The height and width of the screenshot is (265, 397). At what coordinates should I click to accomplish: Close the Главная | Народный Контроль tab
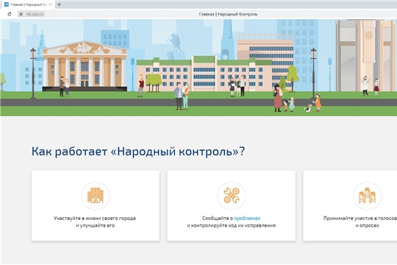pos(51,4)
